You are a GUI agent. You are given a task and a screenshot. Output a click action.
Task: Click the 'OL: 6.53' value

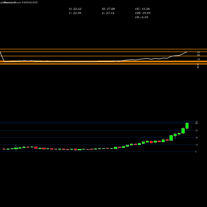click(142, 17)
